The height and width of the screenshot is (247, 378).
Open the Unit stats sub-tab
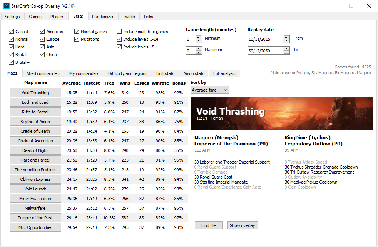pos(165,73)
